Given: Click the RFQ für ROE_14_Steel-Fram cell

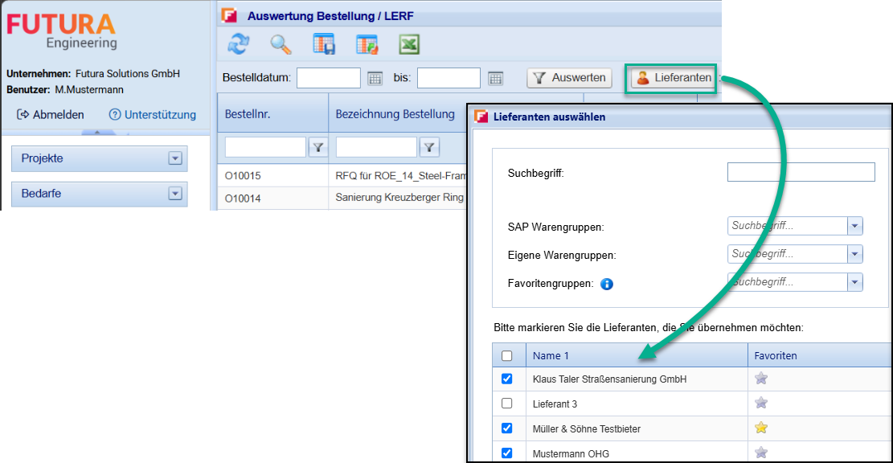Looking at the screenshot, I should pos(400,176).
